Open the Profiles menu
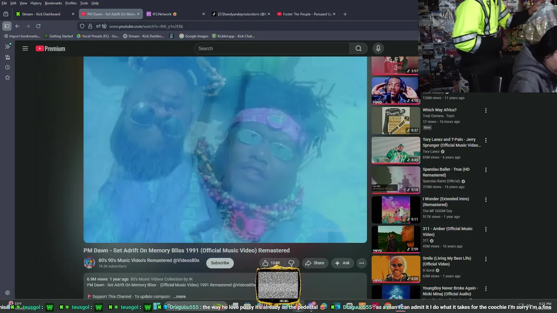Screen dimensions: 557x313 click(71, 3)
